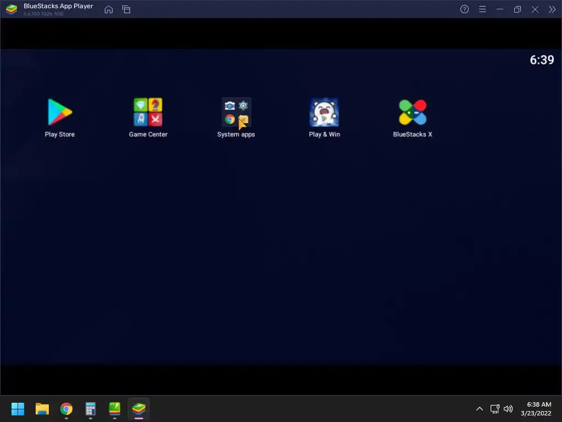562x422 pixels.
Task: Open the multi-instance/recent apps icon
Action: point(126,9)
